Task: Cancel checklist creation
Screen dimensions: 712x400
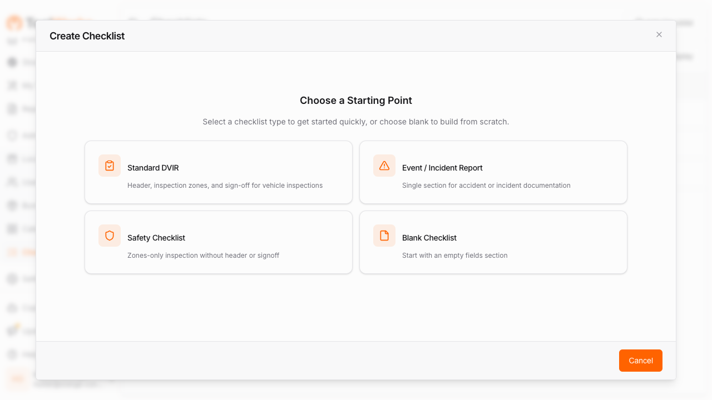Action: tap(640, 361)
